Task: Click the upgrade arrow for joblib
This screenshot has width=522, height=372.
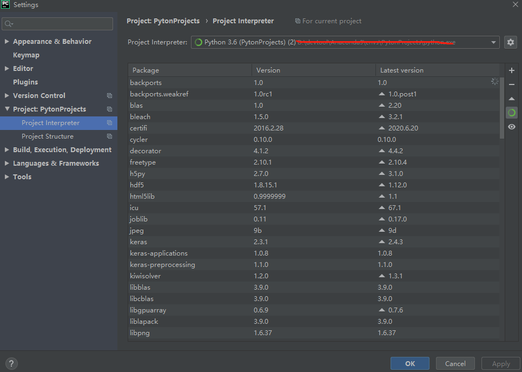Action: (x=382, y=219)
